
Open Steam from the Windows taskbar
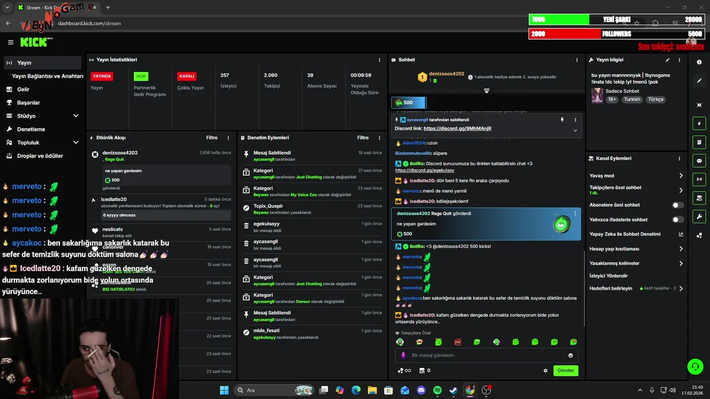tap(454, 390)
